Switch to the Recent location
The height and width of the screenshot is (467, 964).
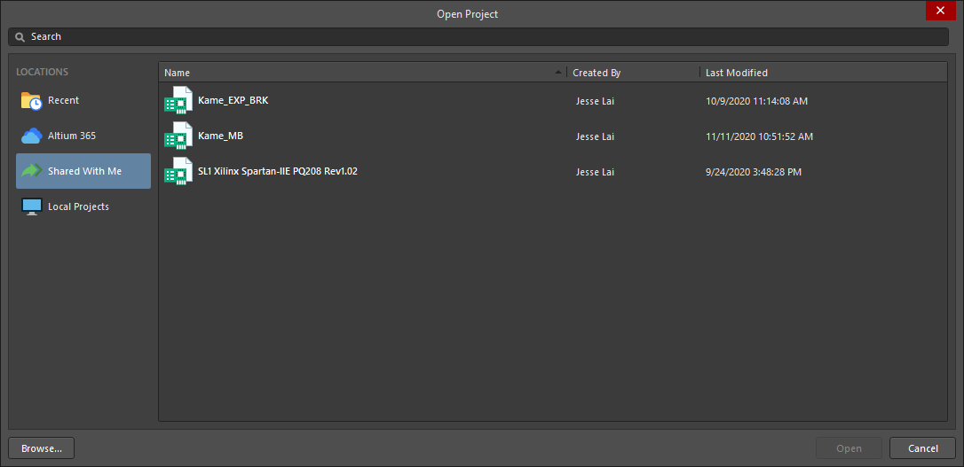63,101
